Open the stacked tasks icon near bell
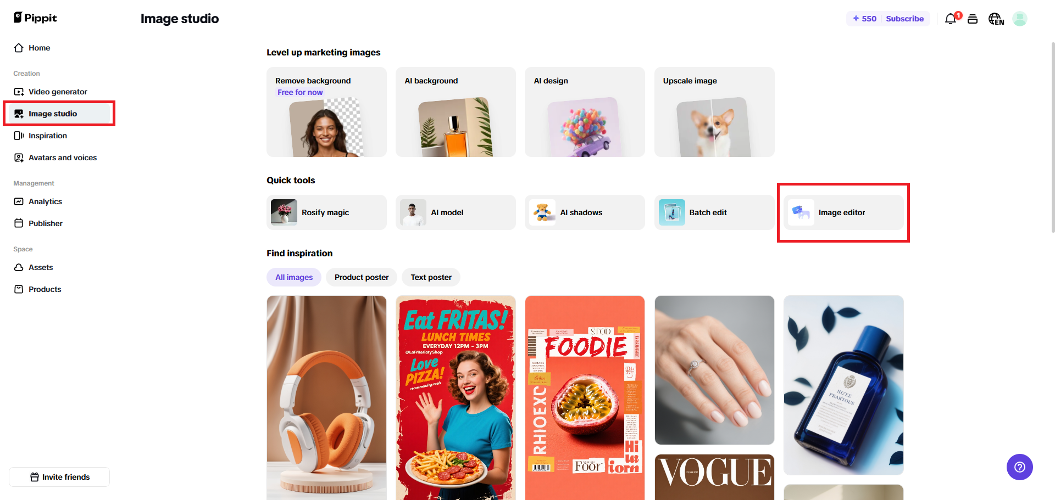Screen dimensions: 1055x500 pyautogui.click(x=973, y=19)
